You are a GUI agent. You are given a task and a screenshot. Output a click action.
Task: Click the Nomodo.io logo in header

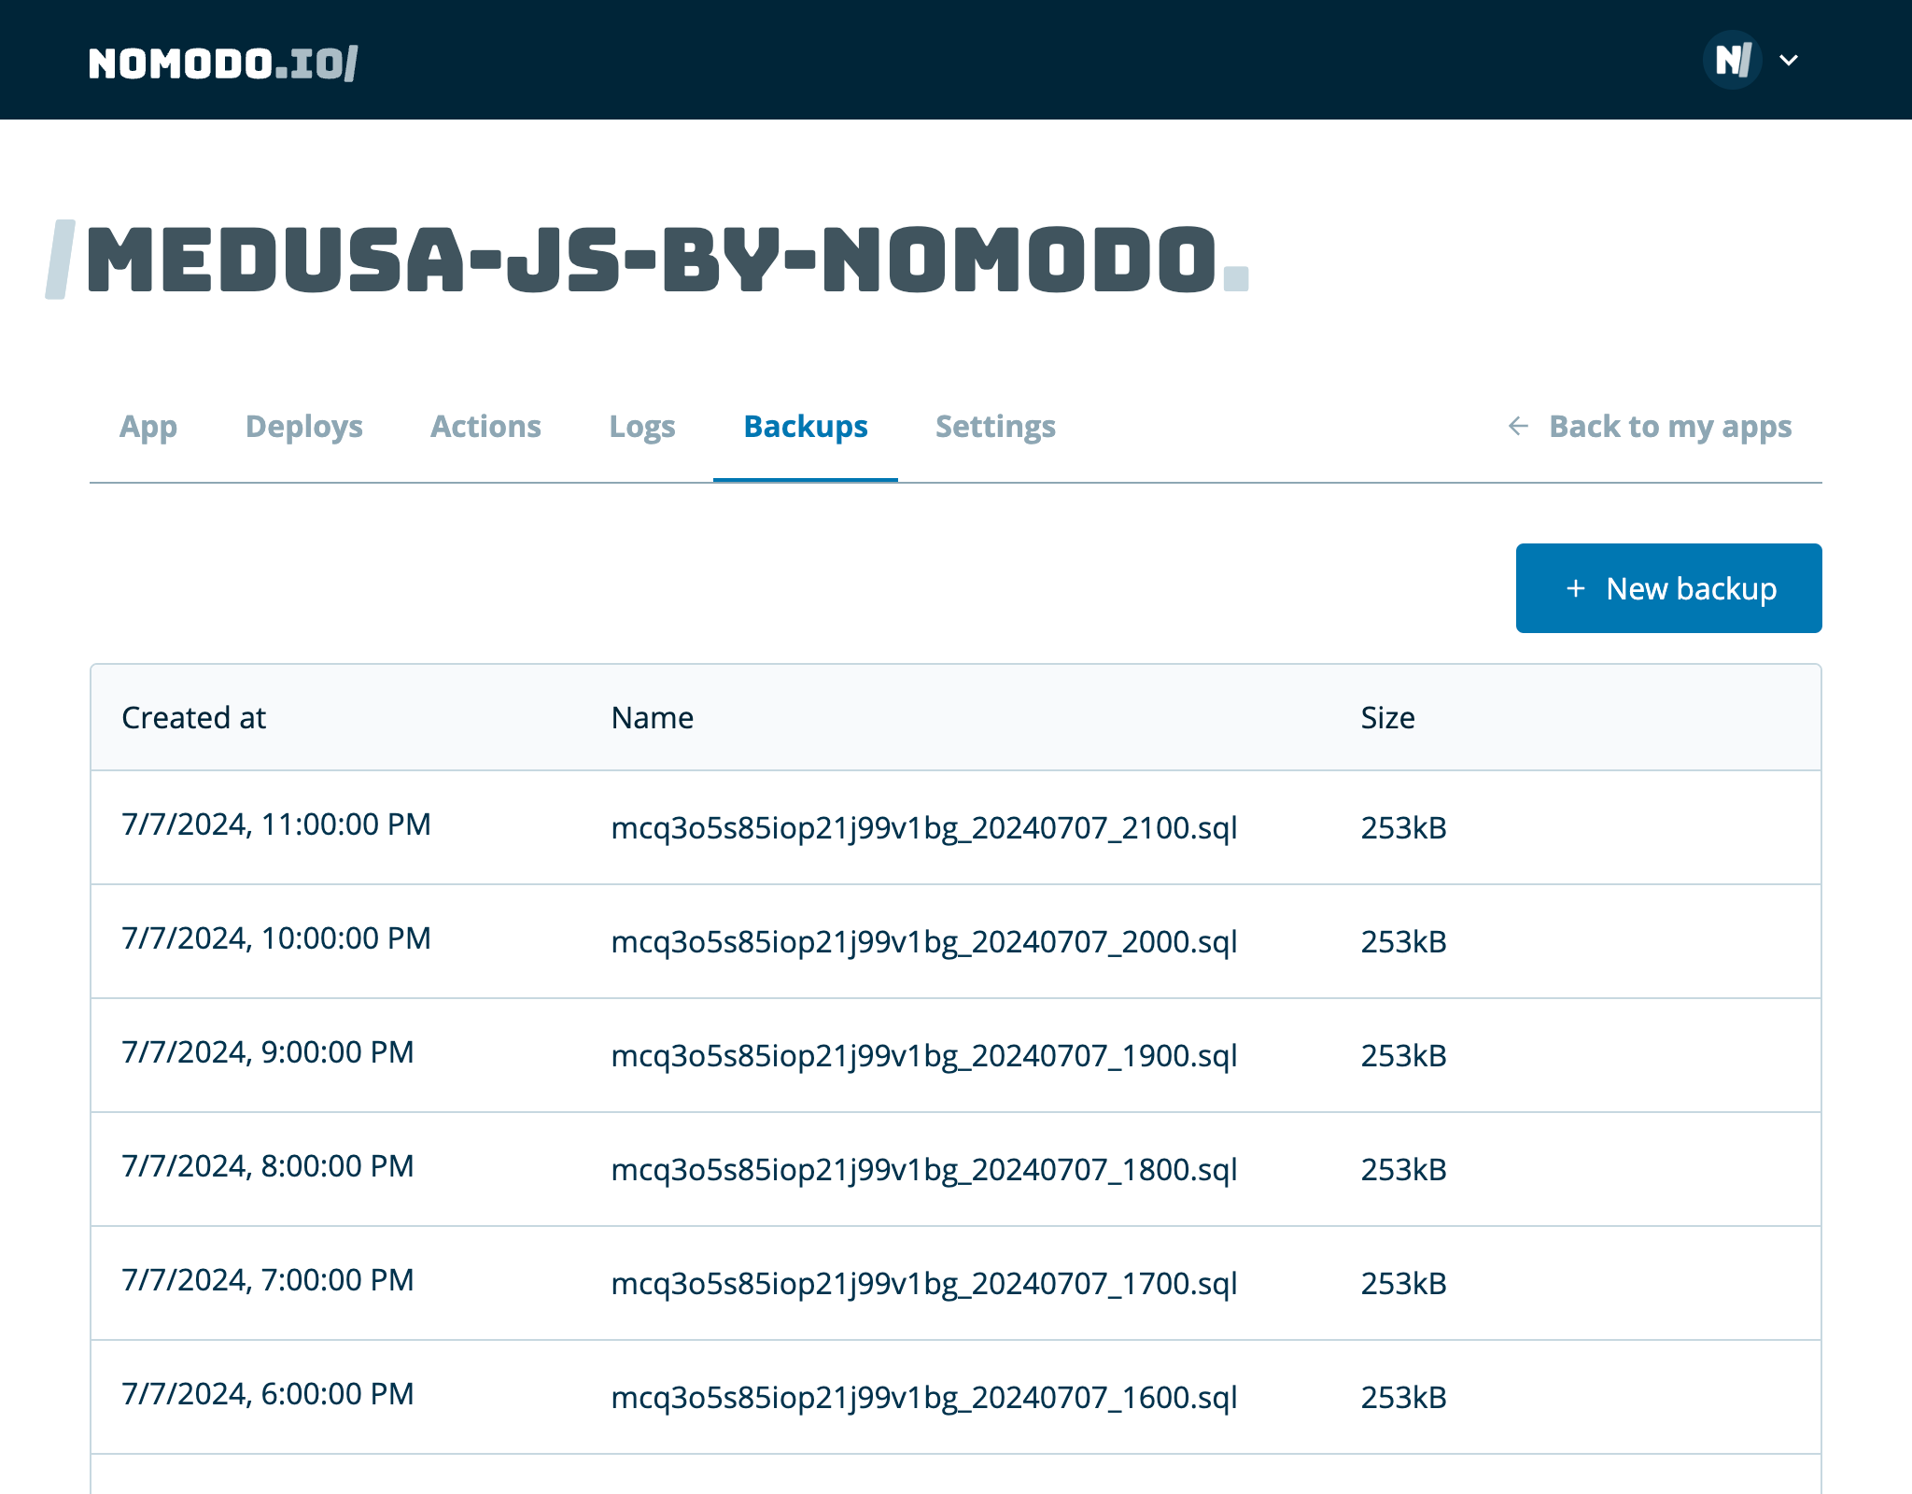223,63
